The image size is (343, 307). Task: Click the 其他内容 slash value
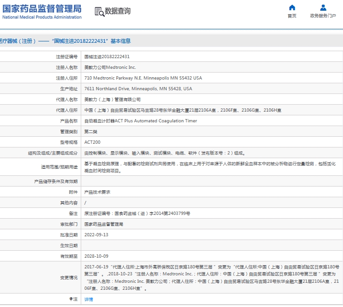point(85,203)
